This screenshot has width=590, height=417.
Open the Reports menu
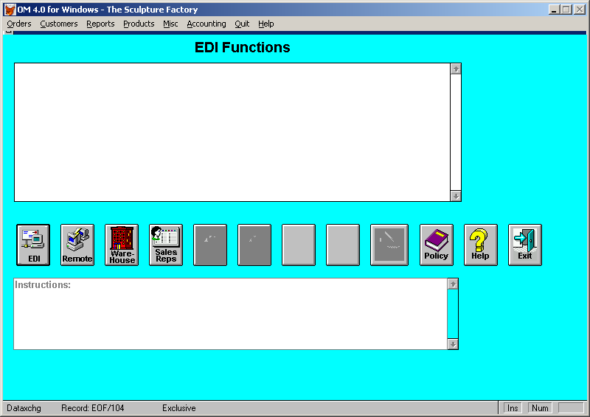[100, 24]
